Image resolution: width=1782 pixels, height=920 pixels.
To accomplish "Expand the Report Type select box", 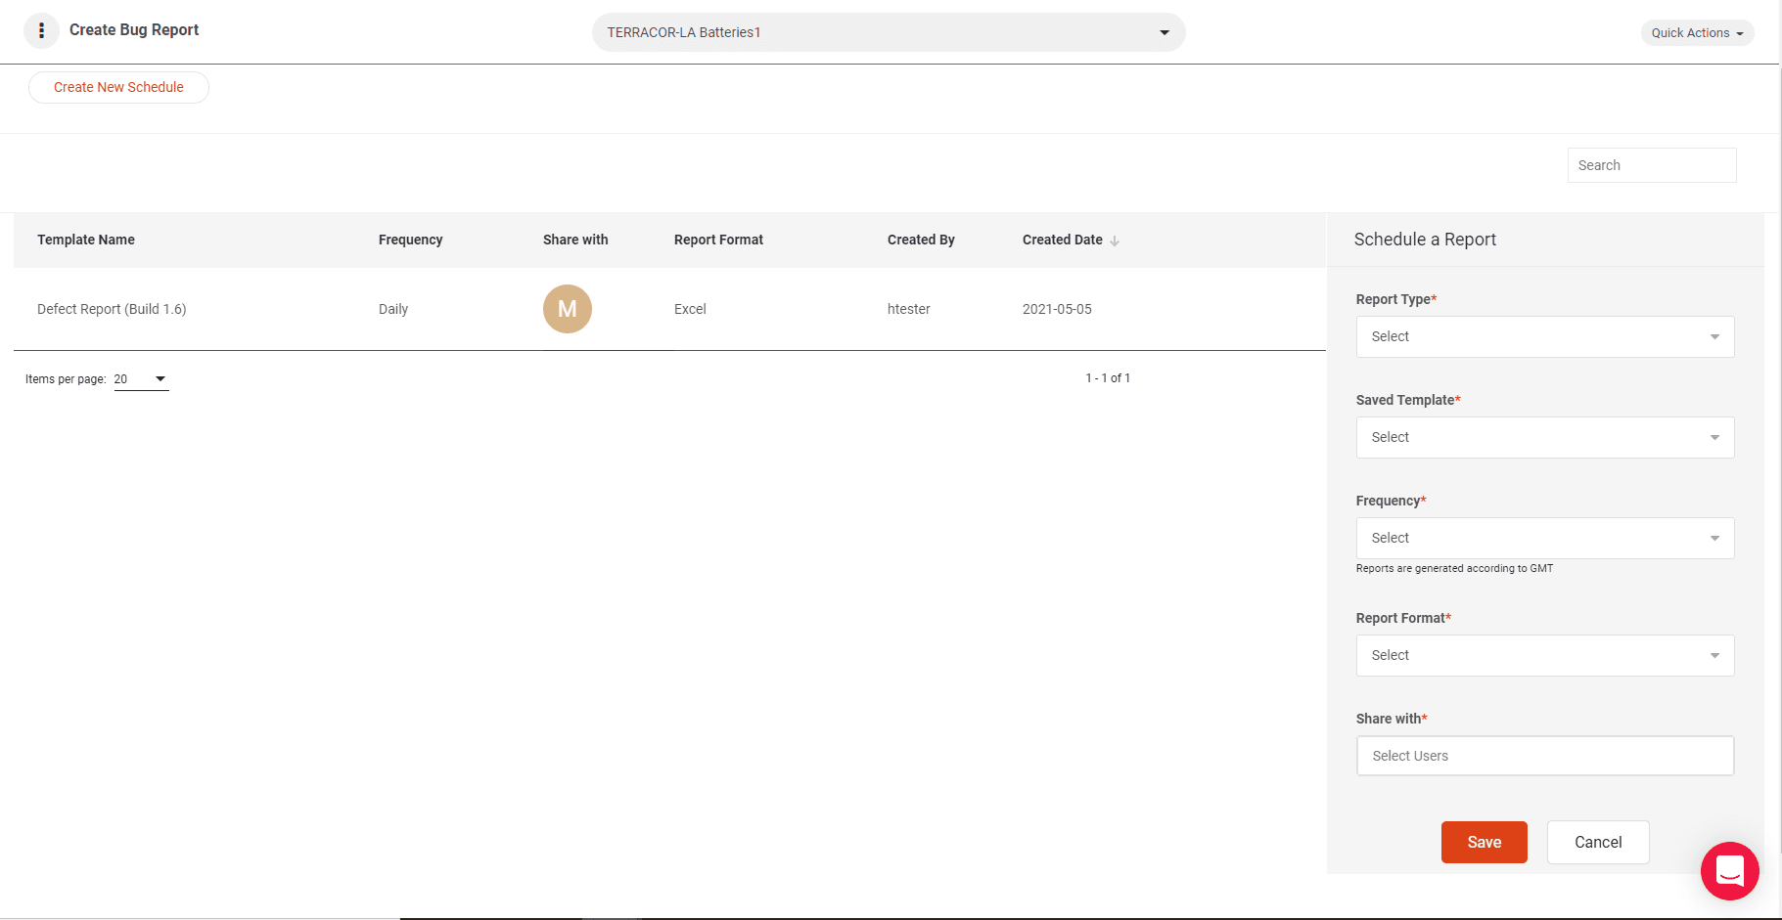I will coord(1545,336).
